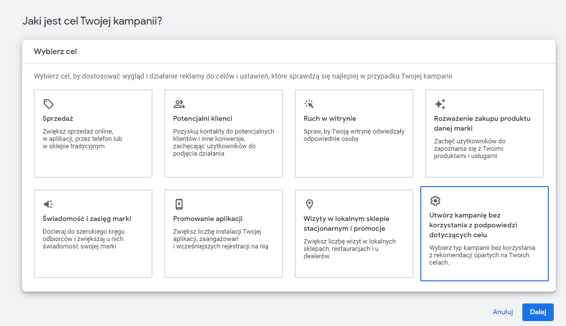566x326 pixels.
Task: Click the sparkle stars icon for brand consideration
Action: (x=440, y=104)
